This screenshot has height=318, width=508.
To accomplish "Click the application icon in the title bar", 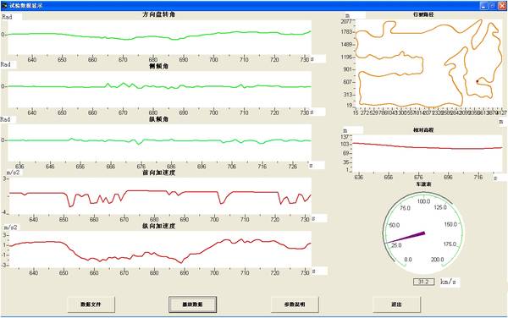I will pyautogui.click(x=4, y=6).
